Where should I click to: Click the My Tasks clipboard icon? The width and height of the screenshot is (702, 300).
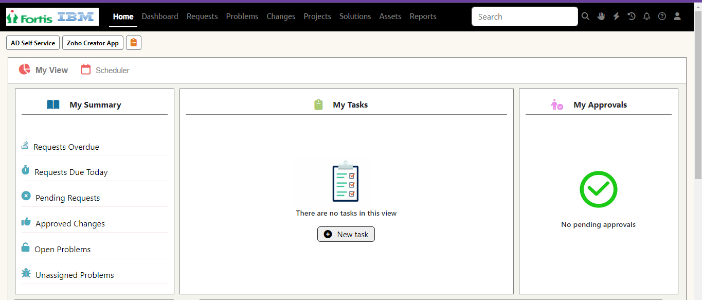pyautogui.click(x=318, y=104)
